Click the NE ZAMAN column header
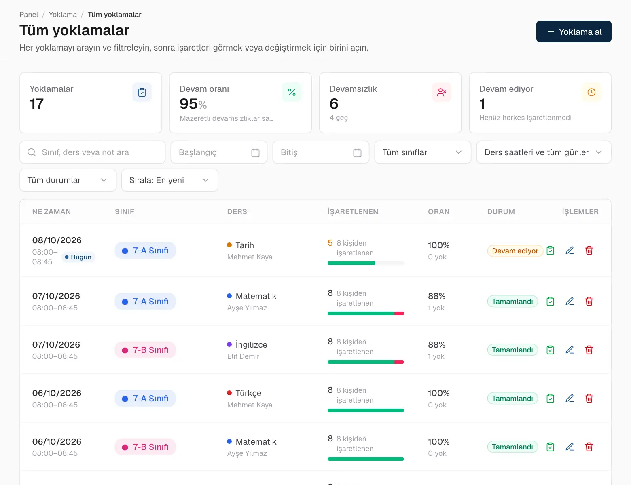 [x=51, y=212]
